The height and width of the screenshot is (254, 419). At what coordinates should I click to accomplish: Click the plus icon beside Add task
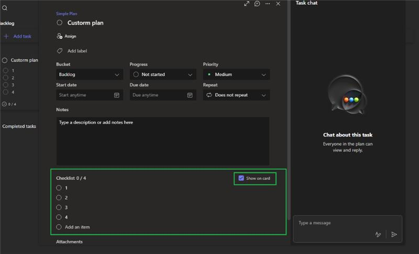pos(6,36)
